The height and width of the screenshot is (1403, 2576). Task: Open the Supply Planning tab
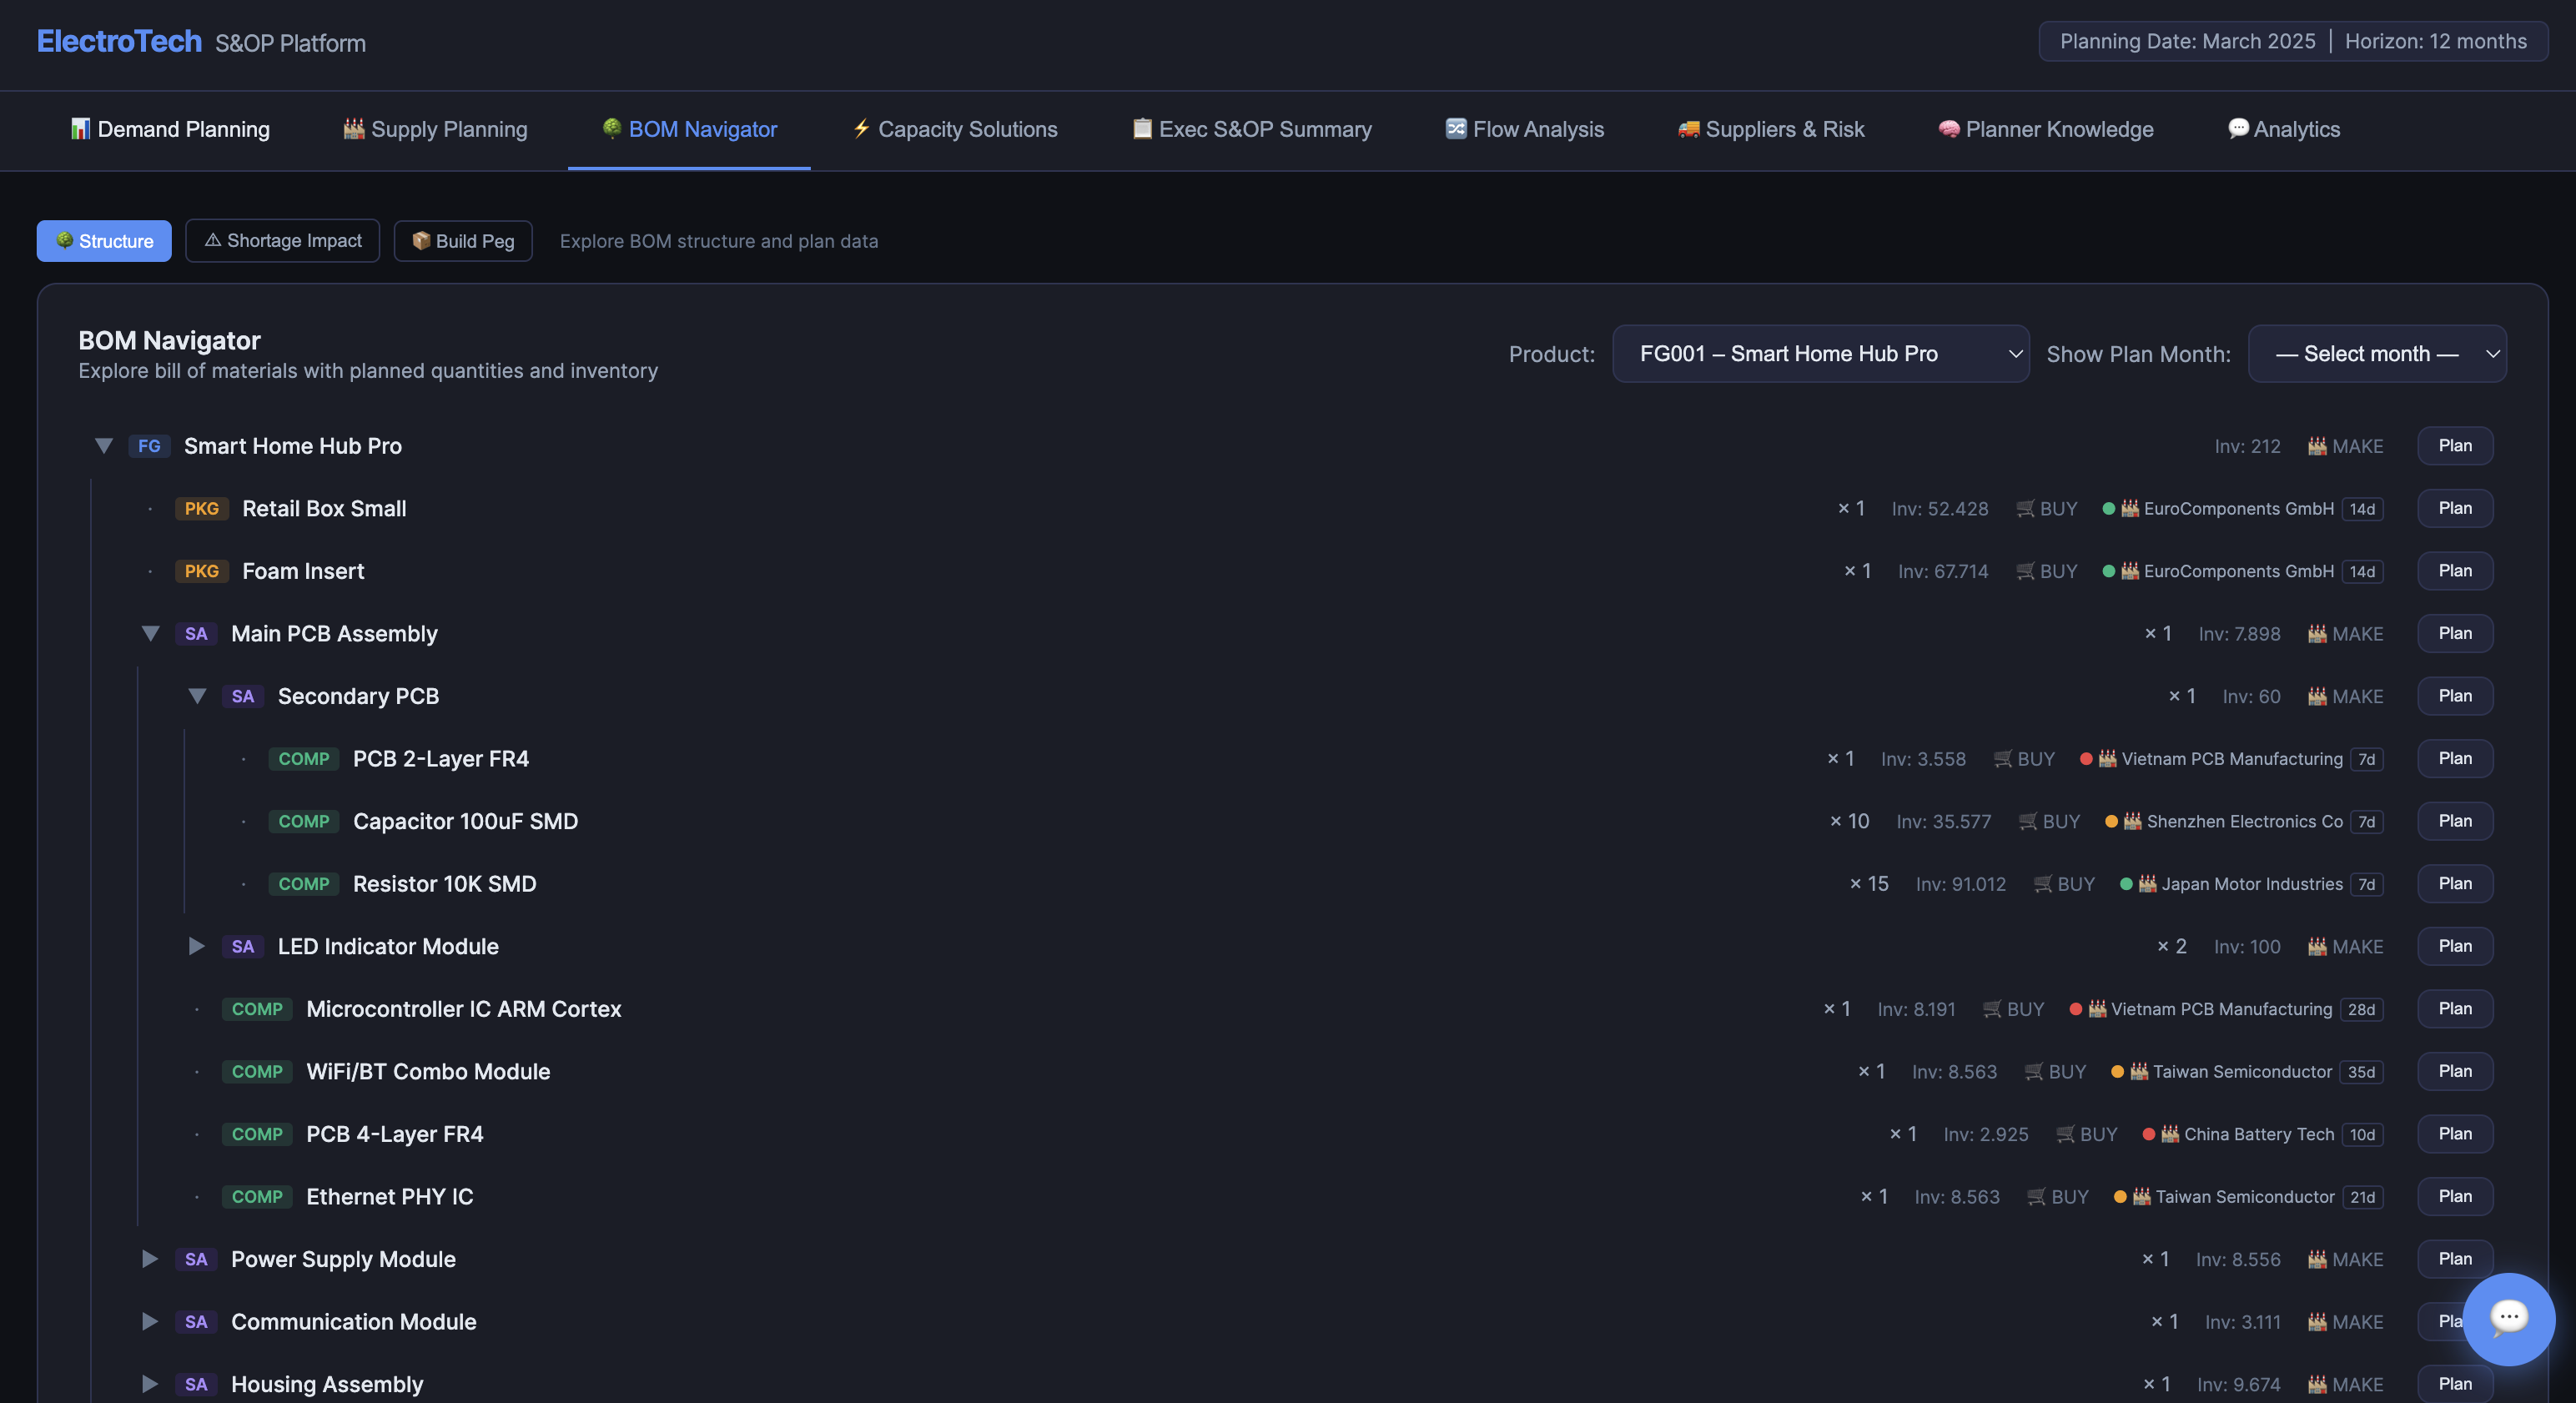tap(435, 129)
